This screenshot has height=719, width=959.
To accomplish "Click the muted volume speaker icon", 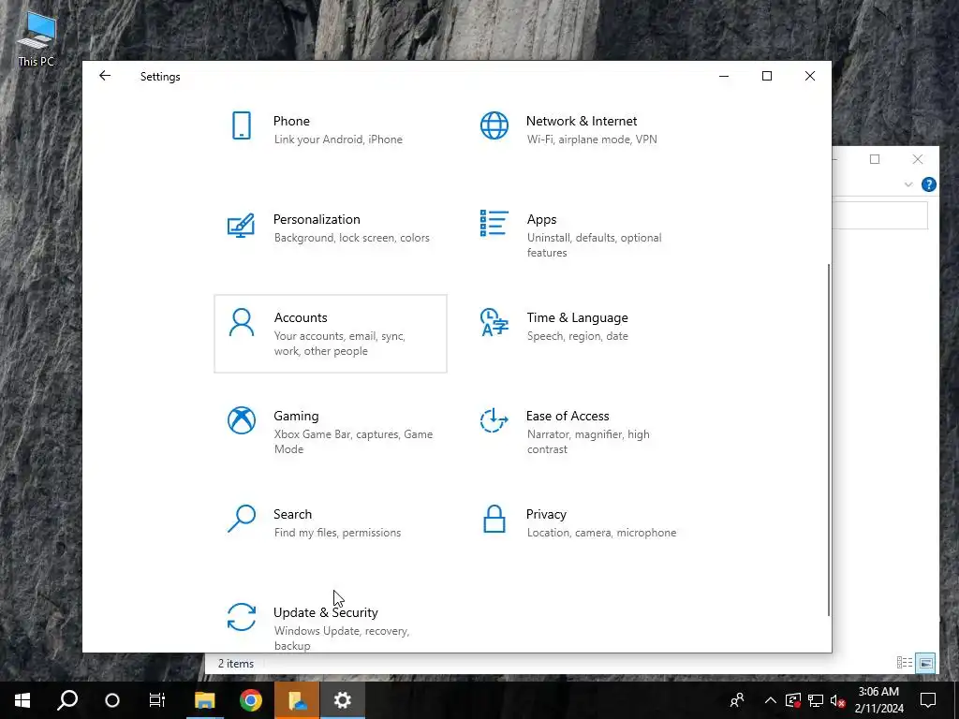I will coord(838,700).
